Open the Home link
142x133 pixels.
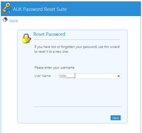[x=14, y=21]
